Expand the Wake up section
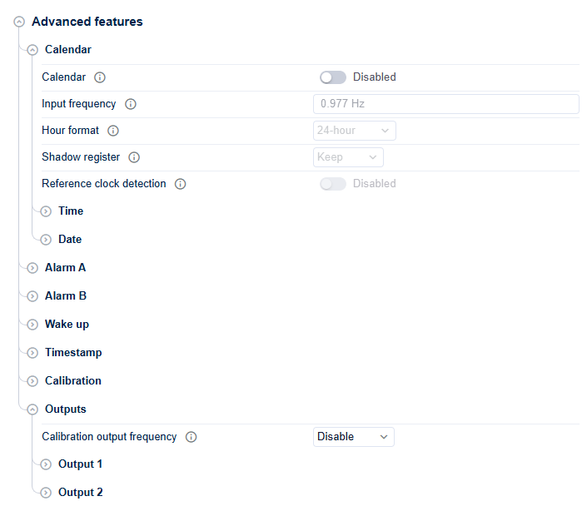The image size is (587, 516). [x=32, y=325]
